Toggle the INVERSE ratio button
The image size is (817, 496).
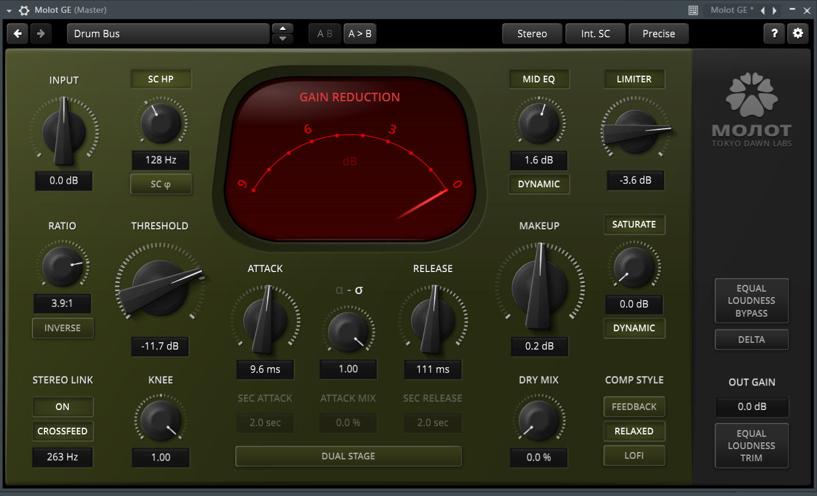coord(63,328)
